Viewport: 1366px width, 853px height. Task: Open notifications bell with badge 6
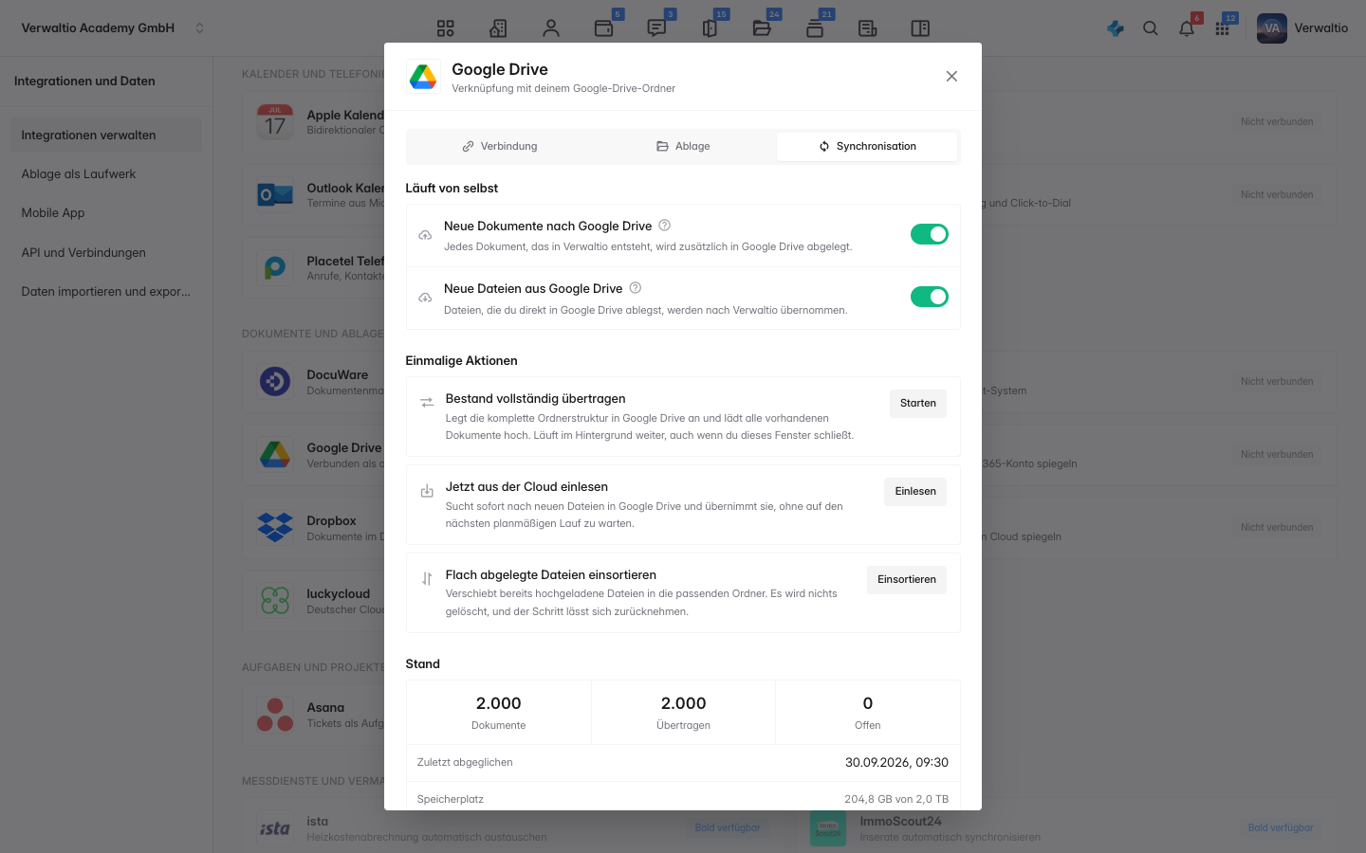point(1187,28)
